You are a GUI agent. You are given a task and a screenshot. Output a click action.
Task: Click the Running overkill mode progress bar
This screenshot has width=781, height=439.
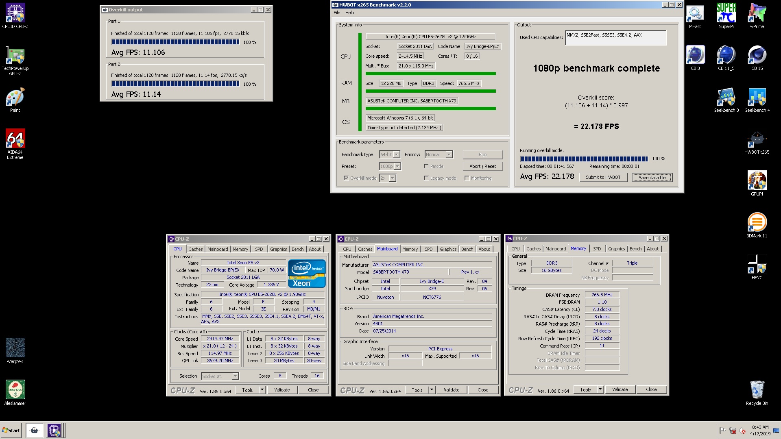[584, 159]
